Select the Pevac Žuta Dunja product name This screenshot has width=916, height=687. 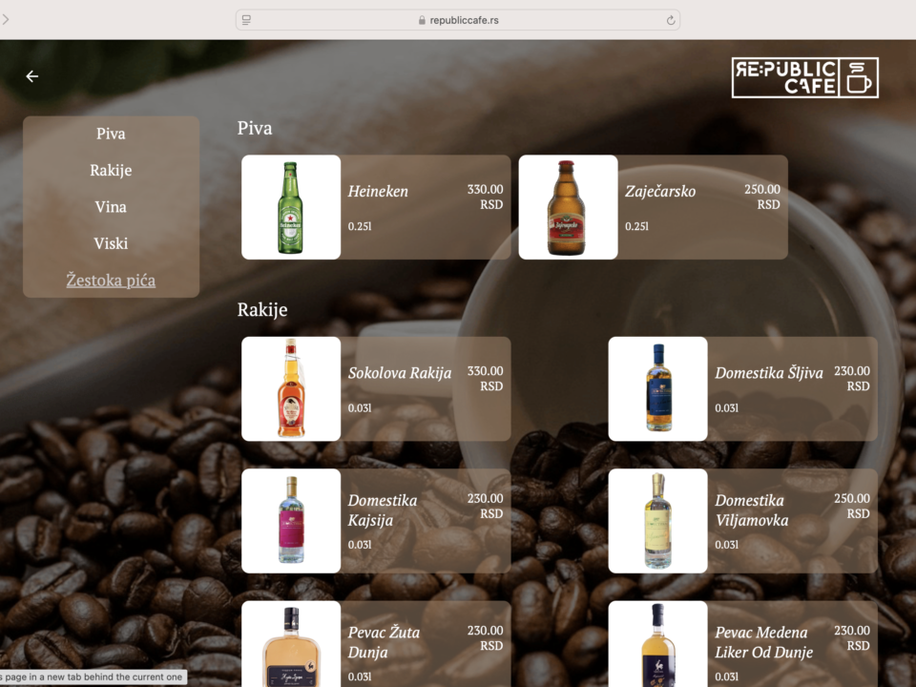[x=384, y=642]
